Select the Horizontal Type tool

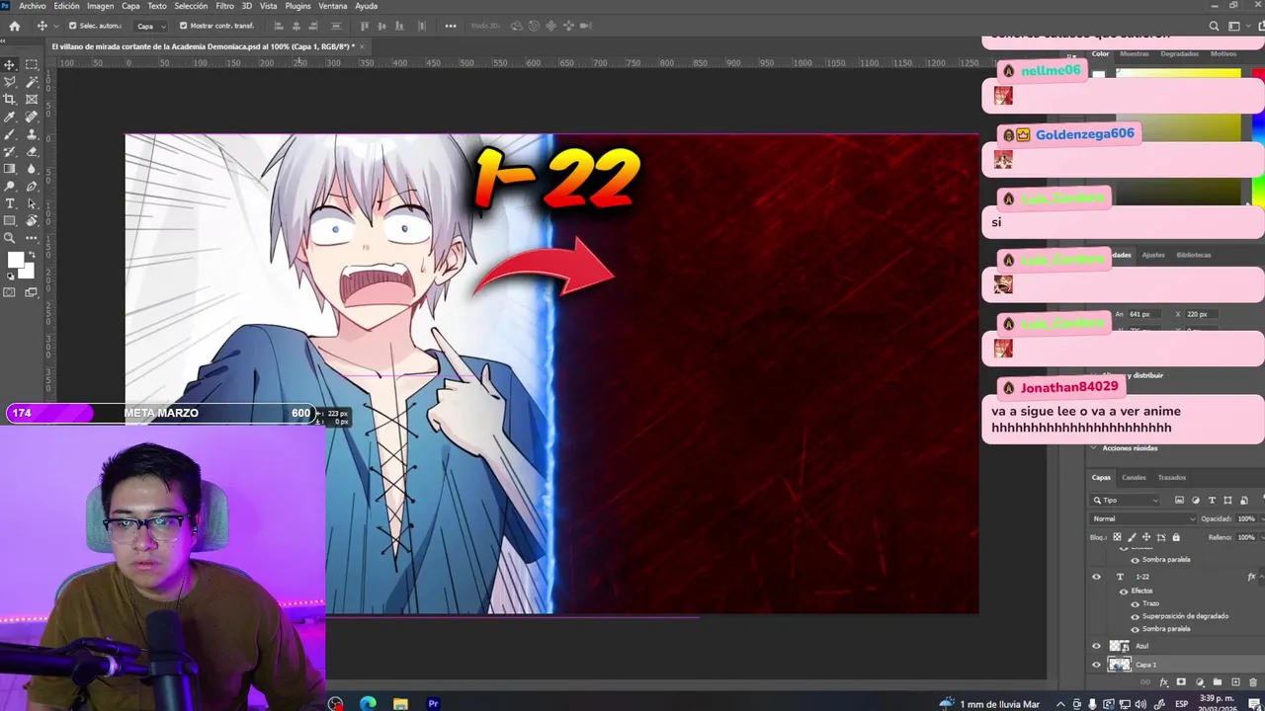pos(10,203)
